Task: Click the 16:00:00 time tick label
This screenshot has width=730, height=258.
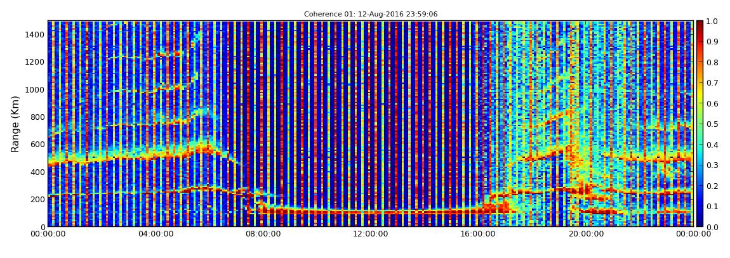Action: (479, 234)
